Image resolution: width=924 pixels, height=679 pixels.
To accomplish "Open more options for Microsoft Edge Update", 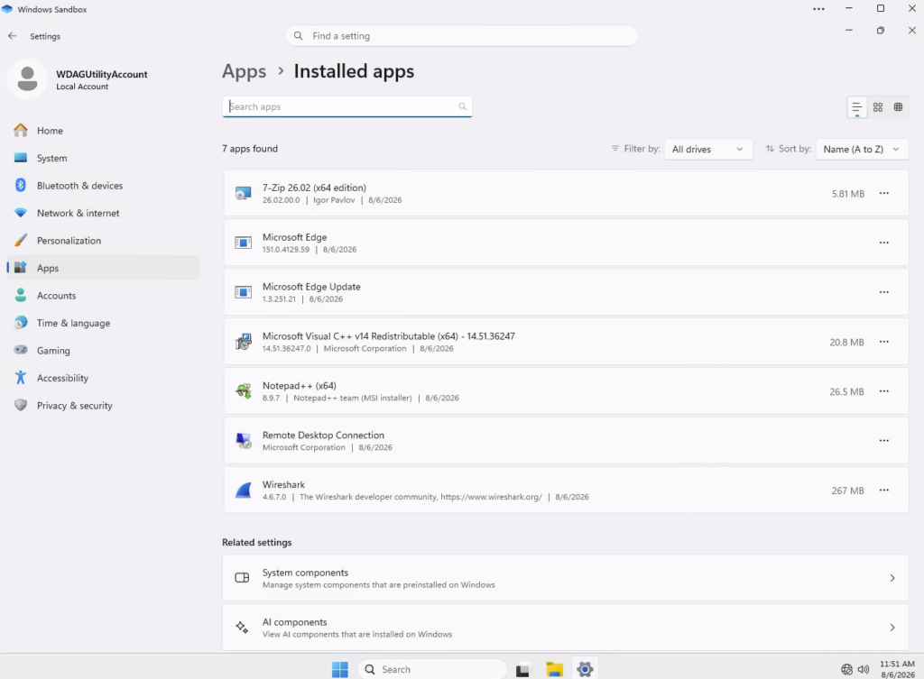I will 884,292.
